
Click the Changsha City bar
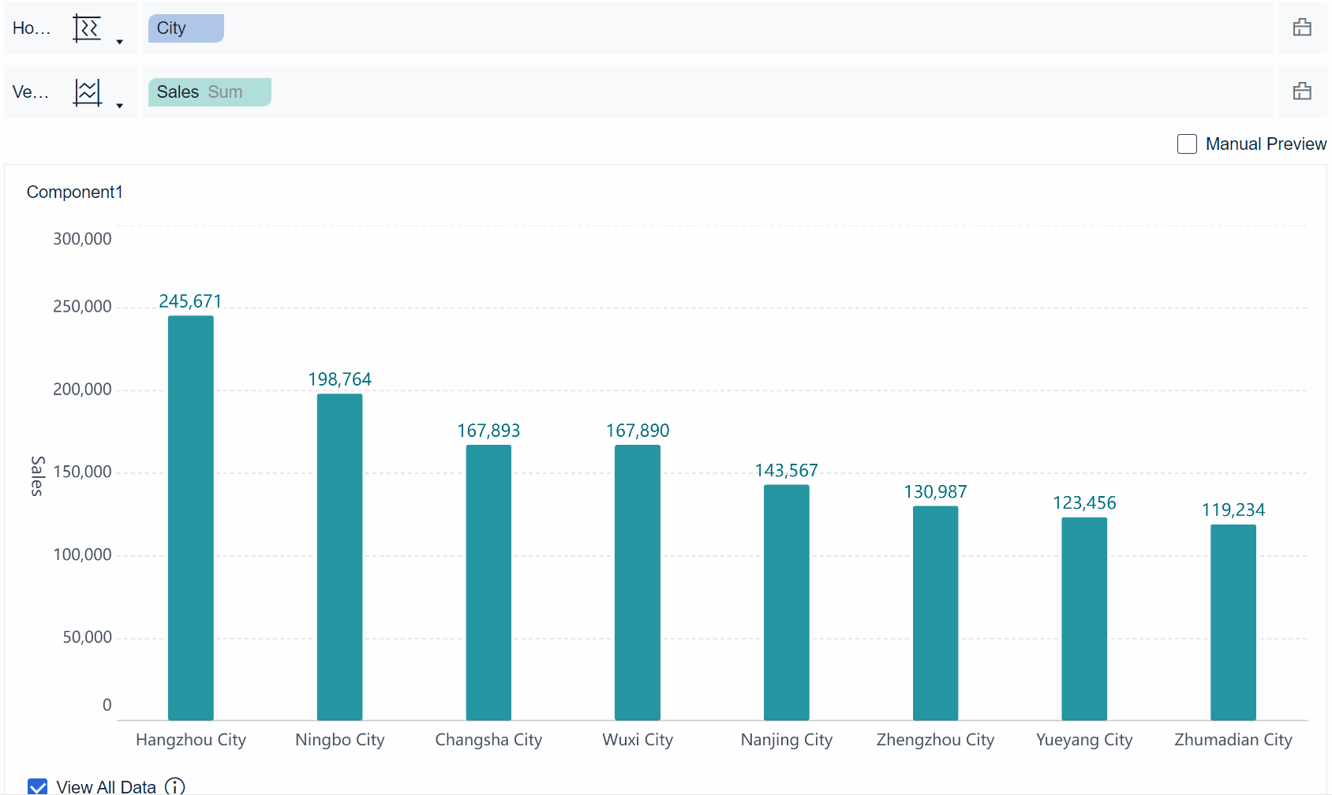pyautogui.click(x=488, y=582)
